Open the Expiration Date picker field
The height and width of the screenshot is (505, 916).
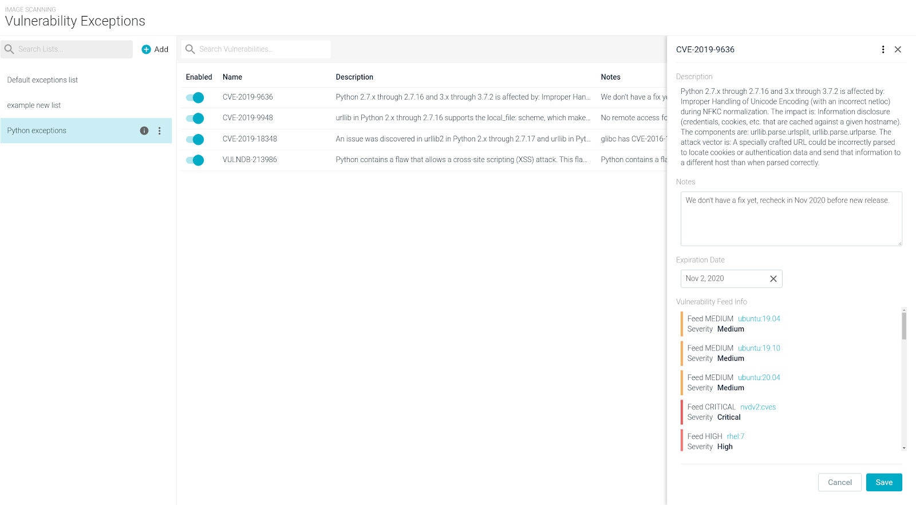pos(731,279)
